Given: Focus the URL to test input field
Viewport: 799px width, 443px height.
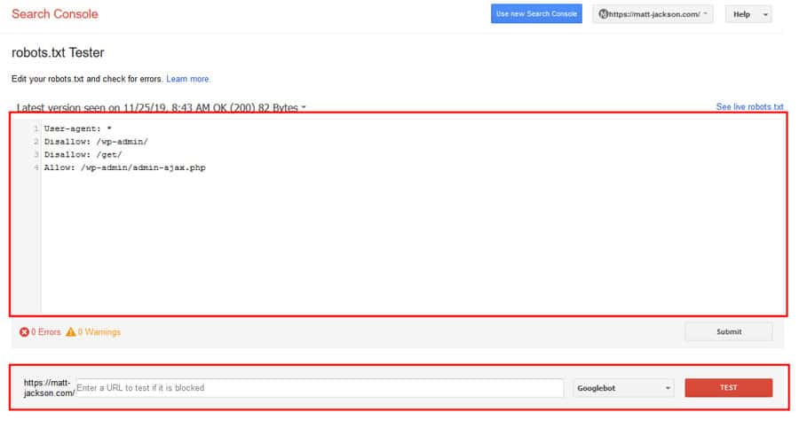Looking at the screenshot, I should pos(320,387).
